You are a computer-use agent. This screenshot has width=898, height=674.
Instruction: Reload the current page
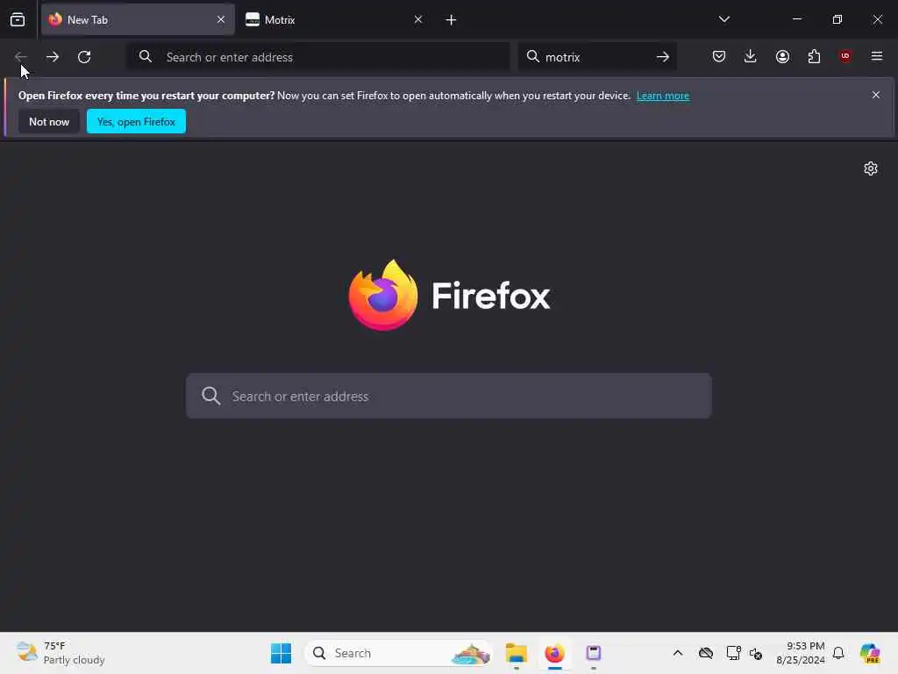(84, 57)
